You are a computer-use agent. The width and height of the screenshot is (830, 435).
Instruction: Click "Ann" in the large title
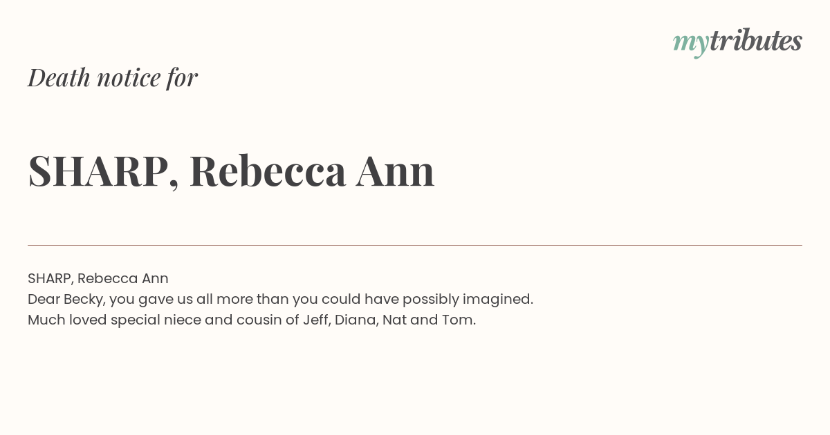click(396, 171)
